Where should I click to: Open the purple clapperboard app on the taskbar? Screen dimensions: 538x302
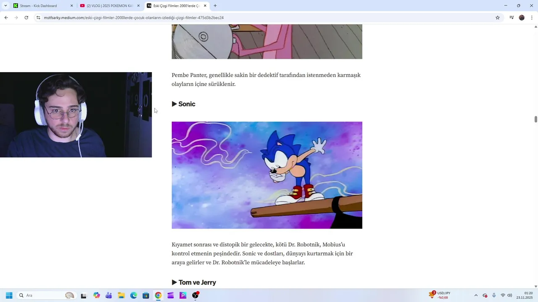pyautogui.click(x=171, y=295)
